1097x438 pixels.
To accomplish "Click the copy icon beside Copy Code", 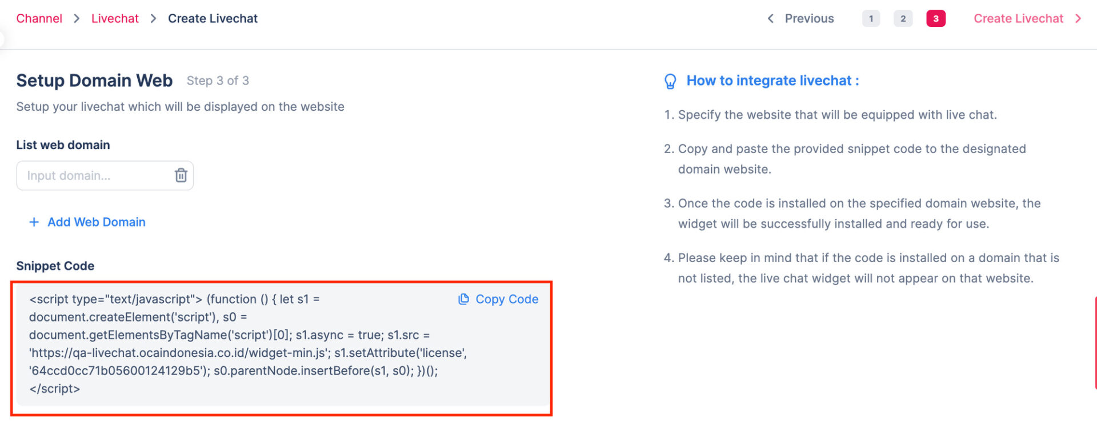I will (x=463, y=299).
